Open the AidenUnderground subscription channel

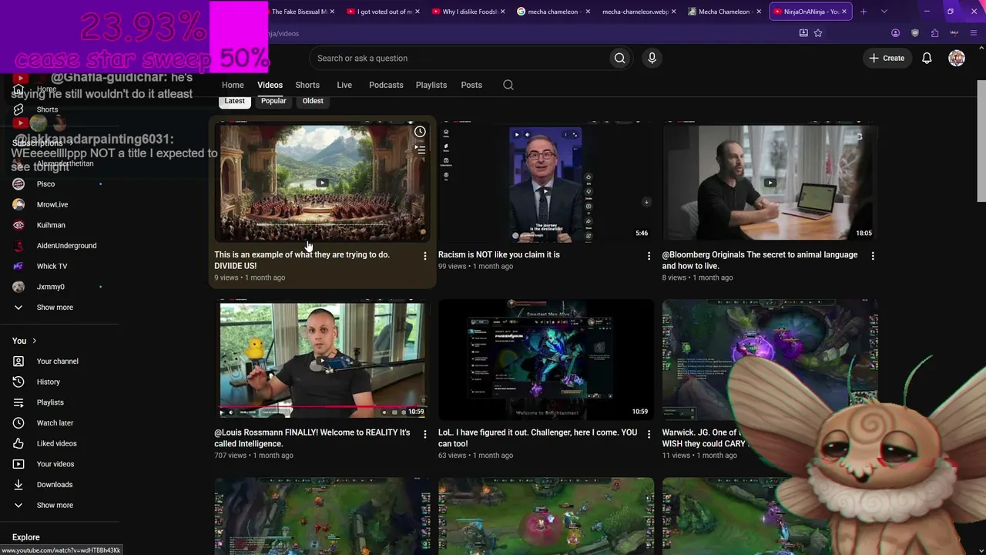66,246
